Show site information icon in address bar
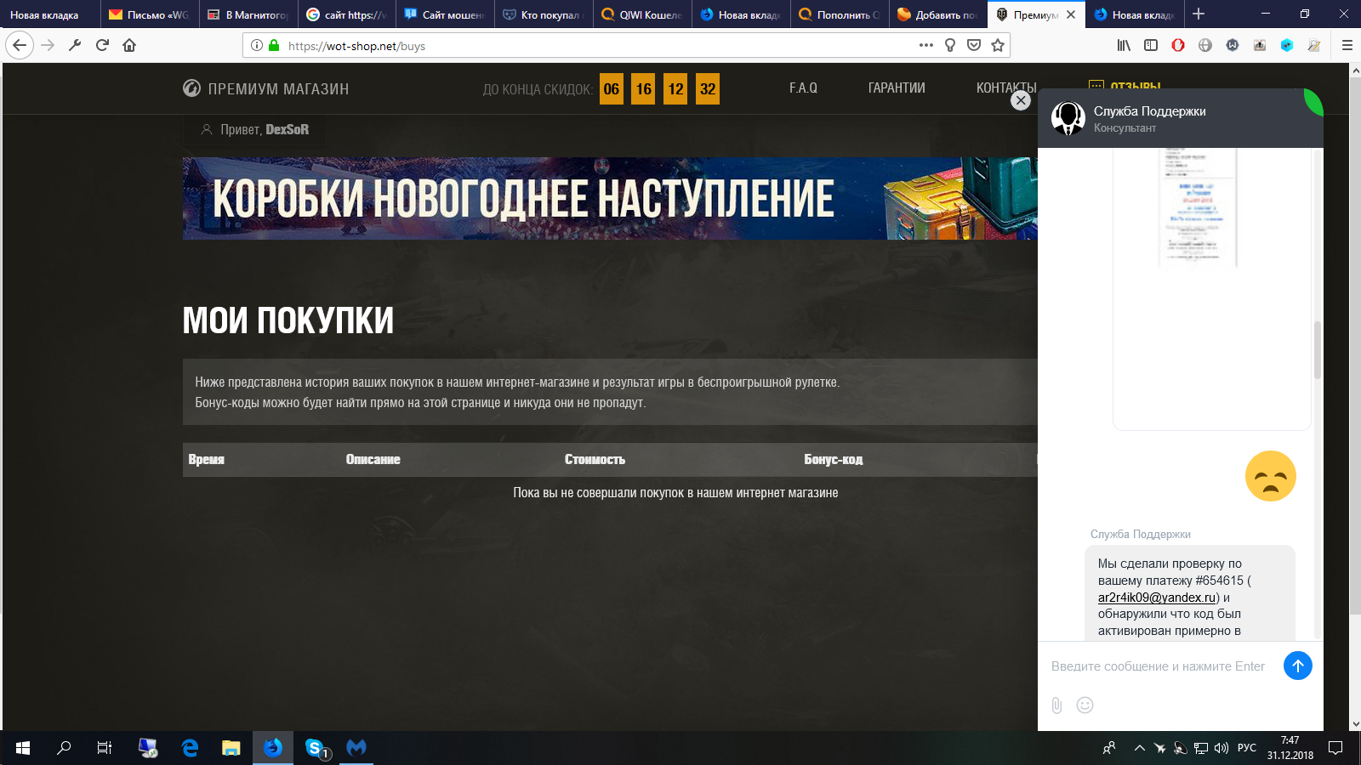The width and height of the screenshot is (1361, 765). (257, 45)
